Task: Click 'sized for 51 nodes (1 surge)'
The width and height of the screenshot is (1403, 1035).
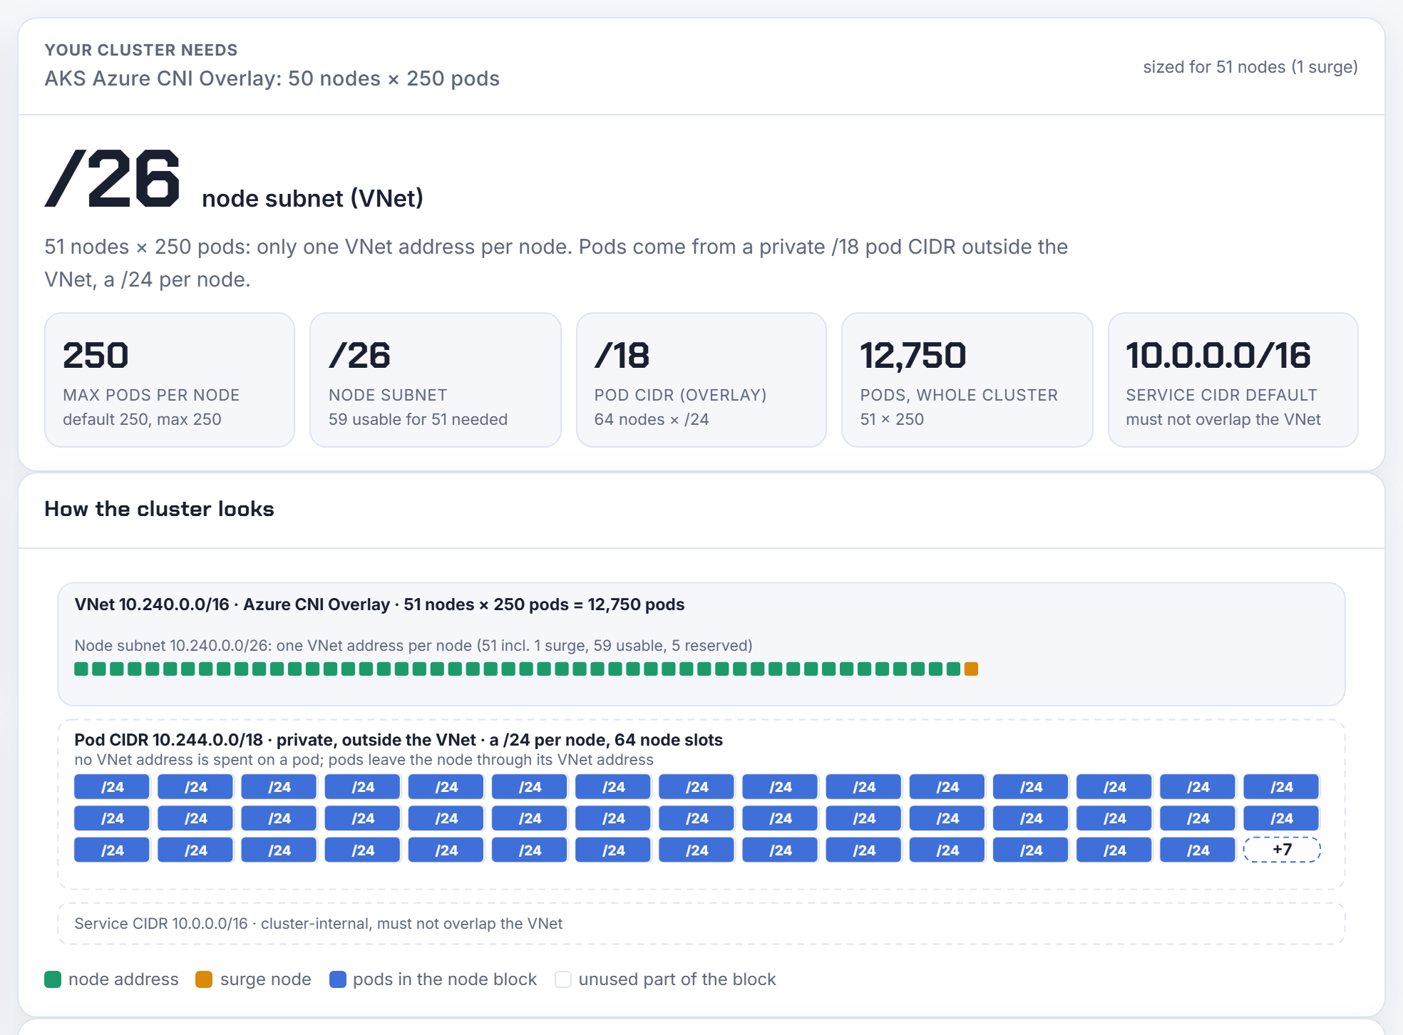Action: pos(1250,67)
